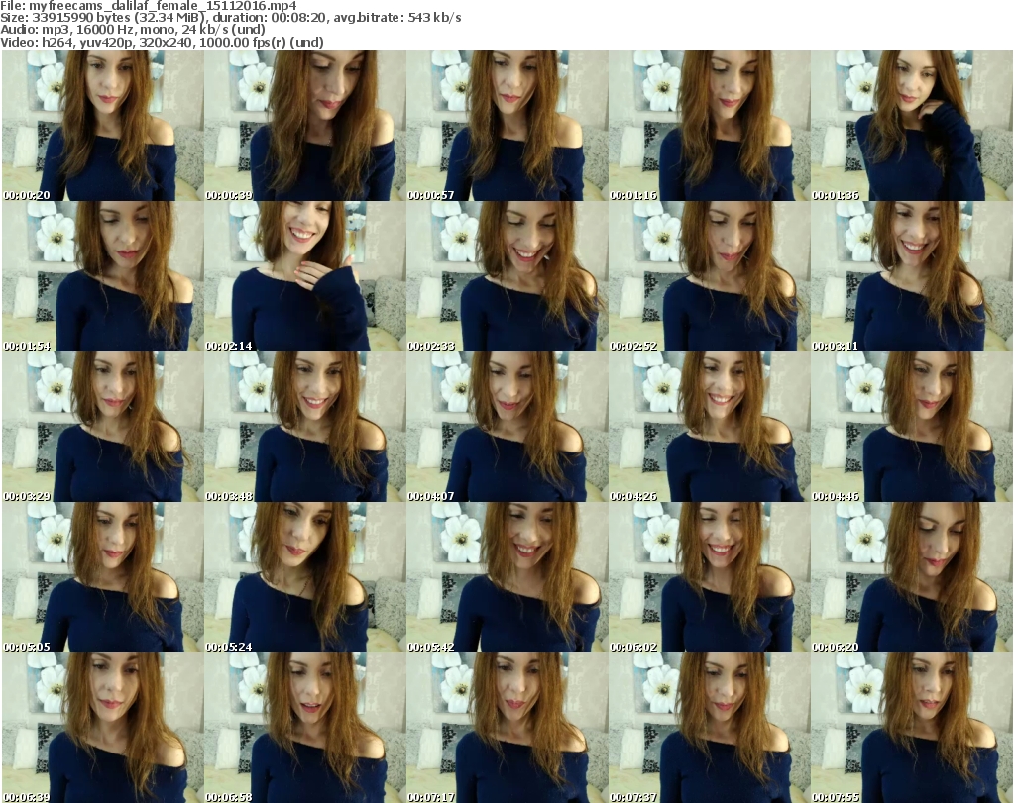Click the thumbnail at 00:06:58
Image resolution: width=1015 pixels, height=803 pixels.
(x=304, y=728)
